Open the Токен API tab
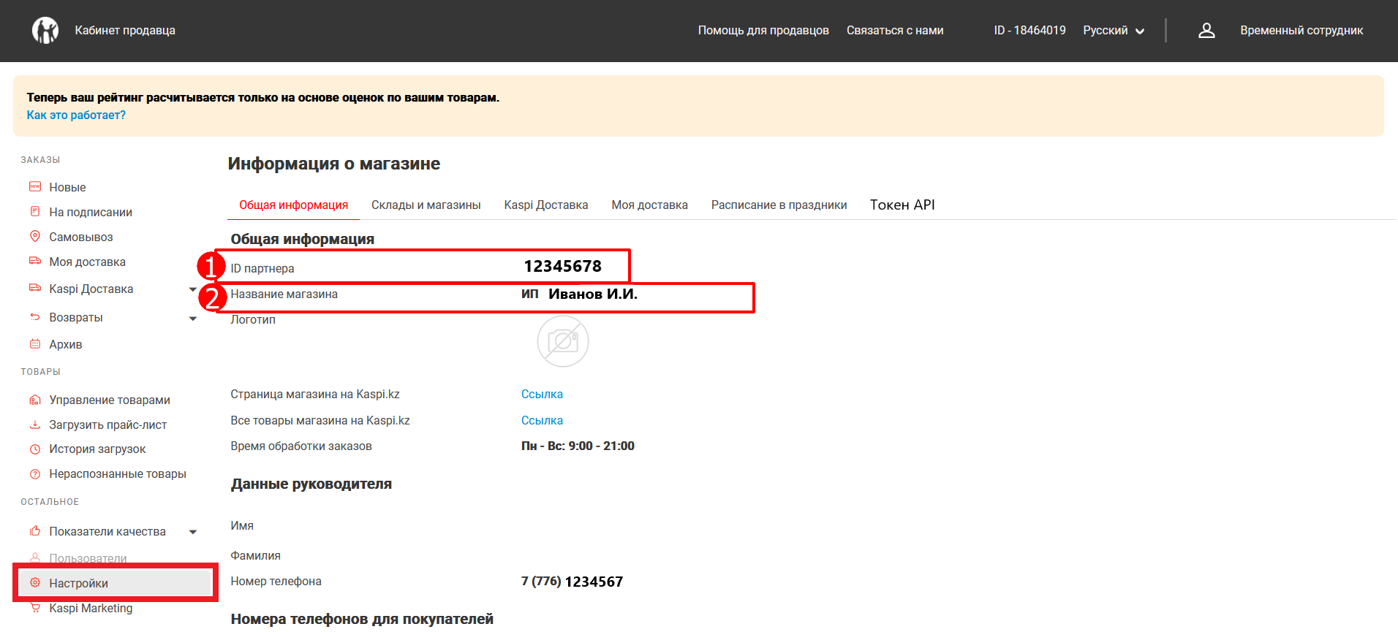1398x632 pixels. (902, 205)
